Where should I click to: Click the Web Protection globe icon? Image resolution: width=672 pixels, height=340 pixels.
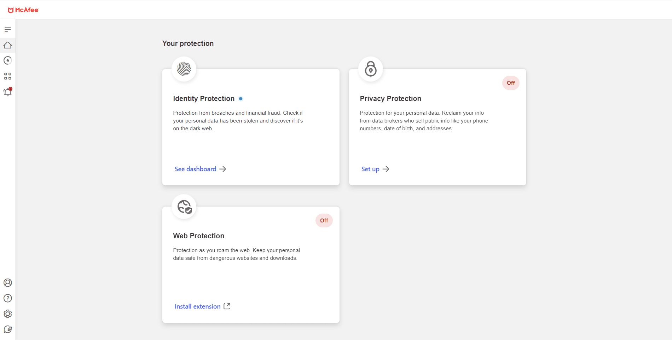(x=184, y=207)
